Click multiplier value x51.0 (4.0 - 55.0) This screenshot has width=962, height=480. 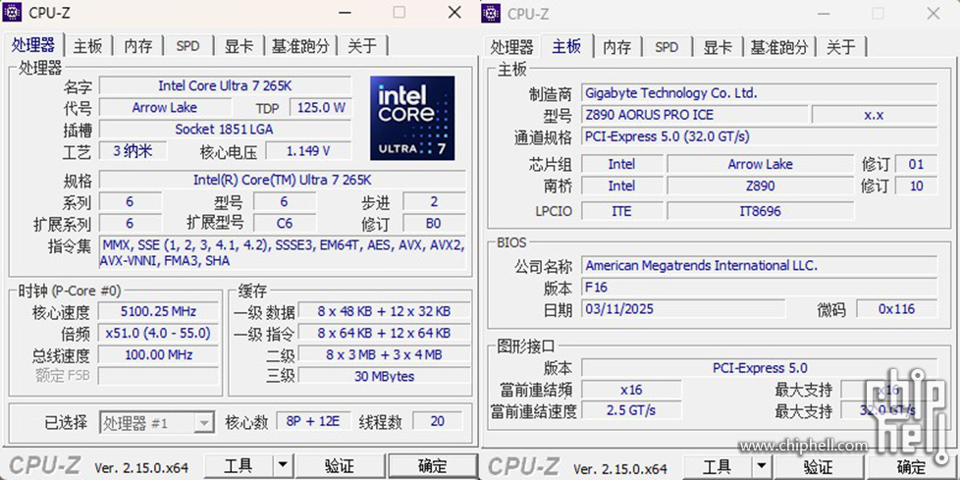coord(158,333)
